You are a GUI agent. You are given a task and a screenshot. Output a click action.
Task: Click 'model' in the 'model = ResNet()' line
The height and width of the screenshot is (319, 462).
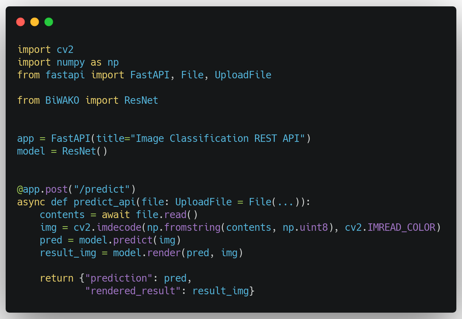click(31, 151)
